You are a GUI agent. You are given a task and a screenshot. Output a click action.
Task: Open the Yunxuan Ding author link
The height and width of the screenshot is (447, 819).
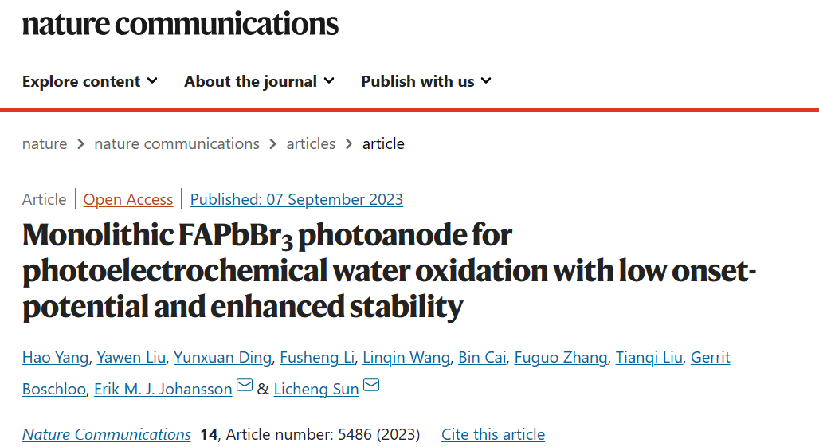[x=222, y=357]
